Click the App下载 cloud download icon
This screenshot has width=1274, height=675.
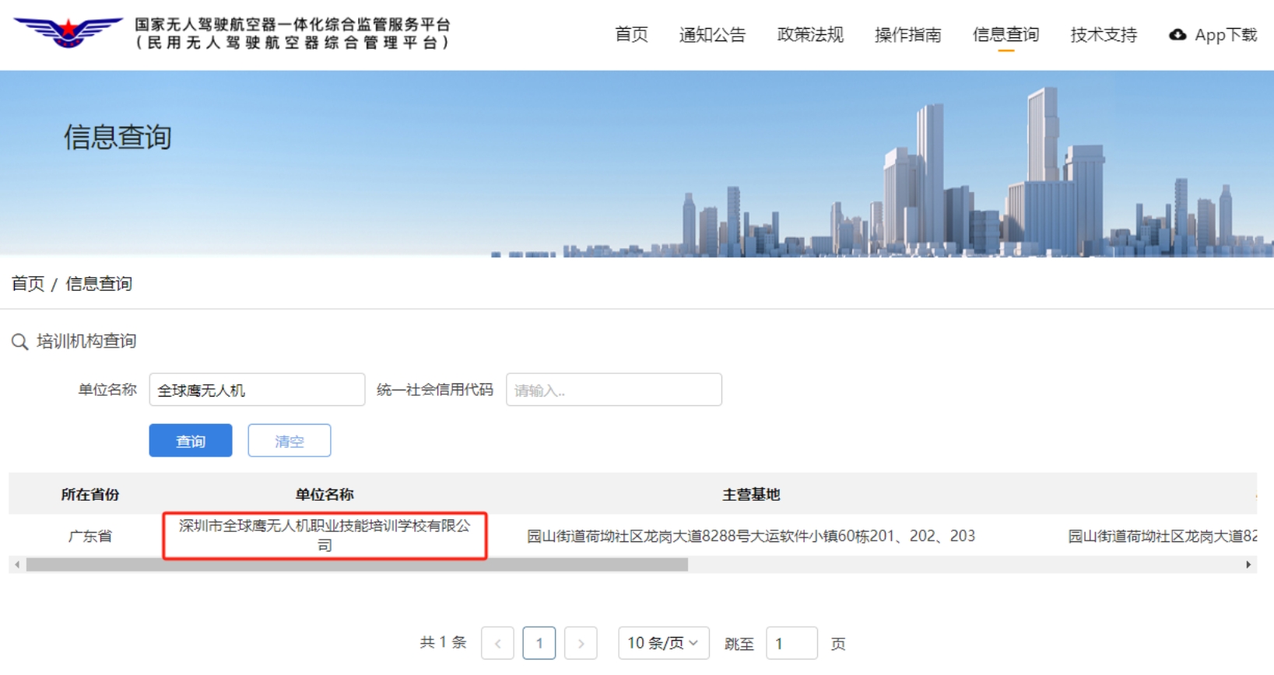pos(1177,35)
